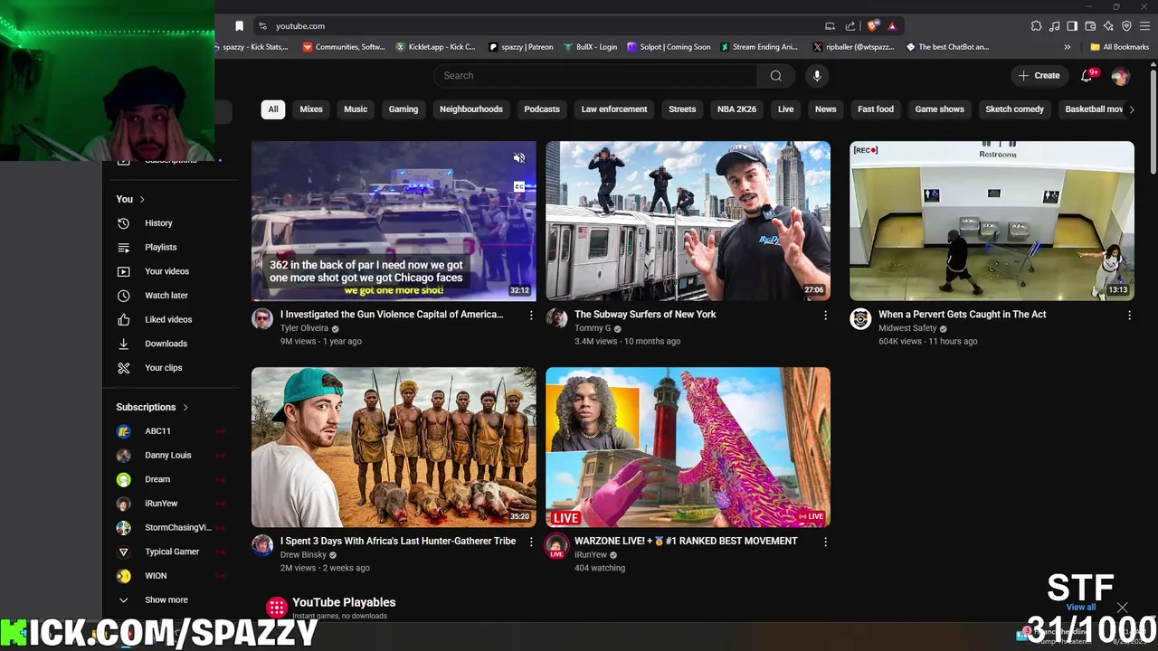Select the Mixes filter chip
Image resolution: width=1158 pixels, height=651 pixels.
coord(311,109)
